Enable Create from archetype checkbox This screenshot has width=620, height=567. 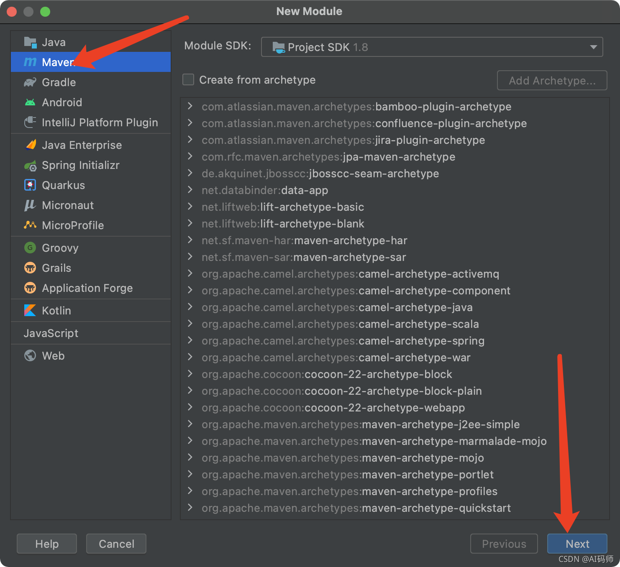pos(188,79)
